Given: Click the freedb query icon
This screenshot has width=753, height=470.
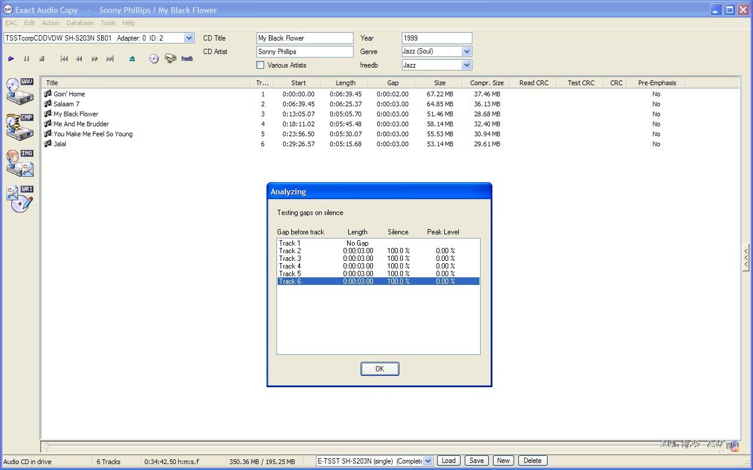Looking at the screenshot, I should (x=187, y=59).
